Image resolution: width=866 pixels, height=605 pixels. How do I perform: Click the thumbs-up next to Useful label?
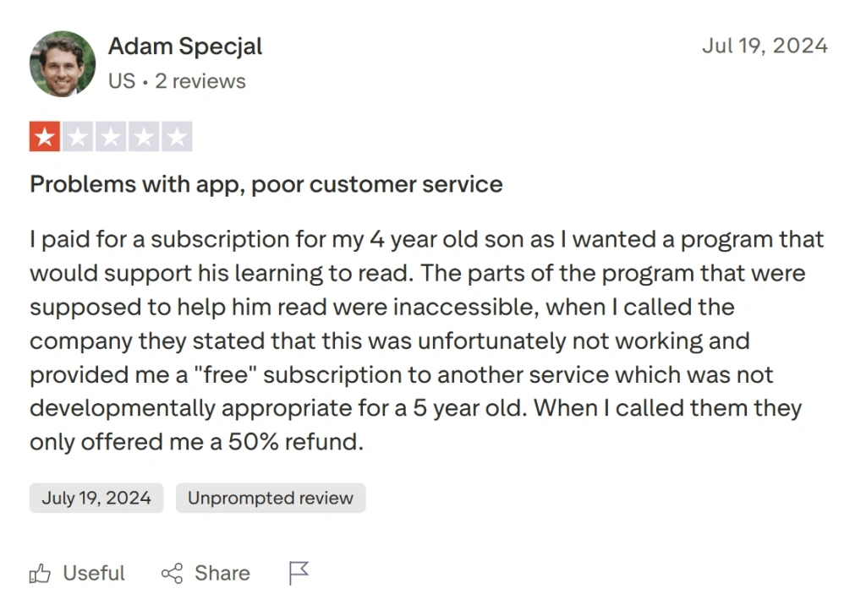coord(40,573)
